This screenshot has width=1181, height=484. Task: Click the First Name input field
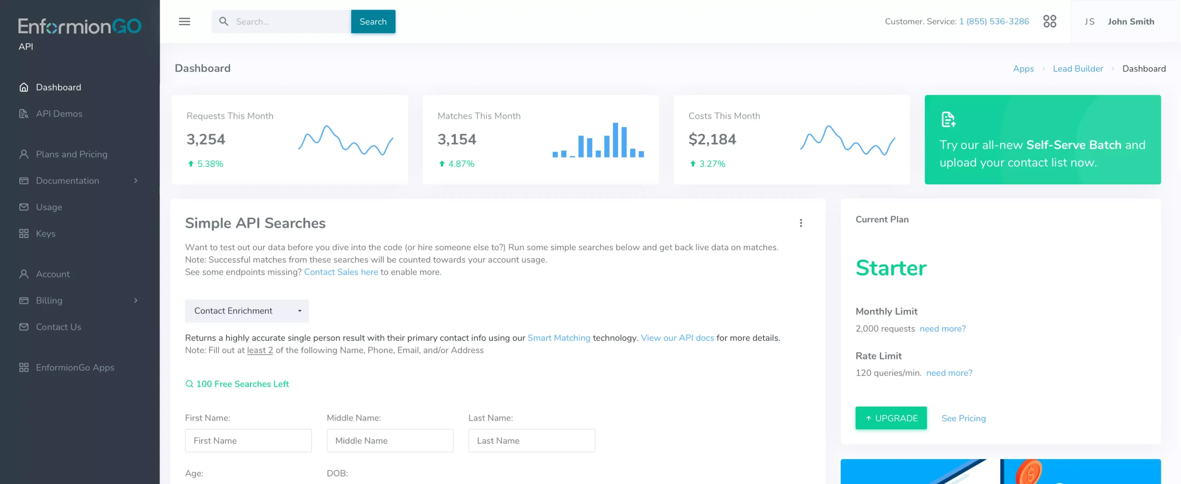tap(248, 441)
